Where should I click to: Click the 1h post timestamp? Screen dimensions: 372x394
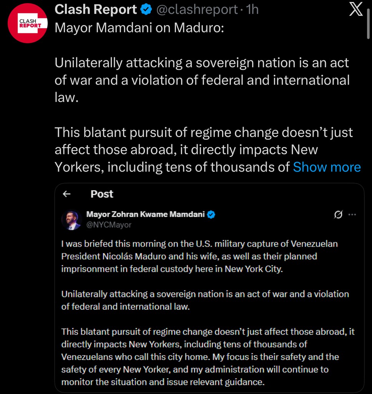[252, 10]
